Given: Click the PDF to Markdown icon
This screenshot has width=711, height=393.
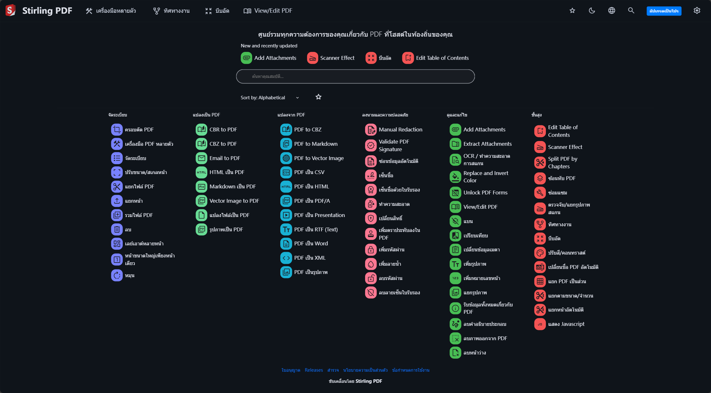Looking at the screenshot, I should 286,144.
